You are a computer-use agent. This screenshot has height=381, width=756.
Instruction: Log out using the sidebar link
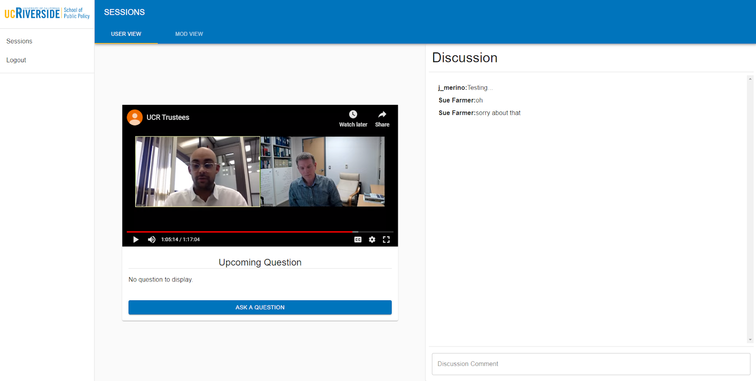16,60
